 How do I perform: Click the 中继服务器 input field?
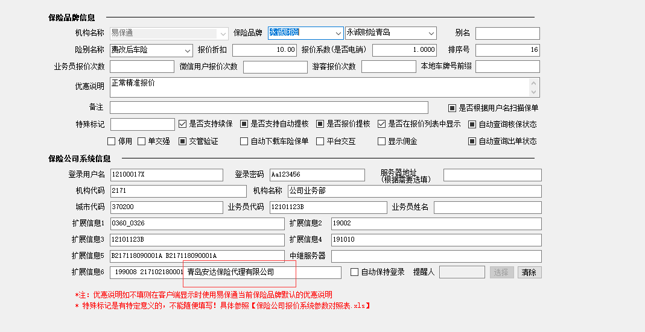[436, 256]
